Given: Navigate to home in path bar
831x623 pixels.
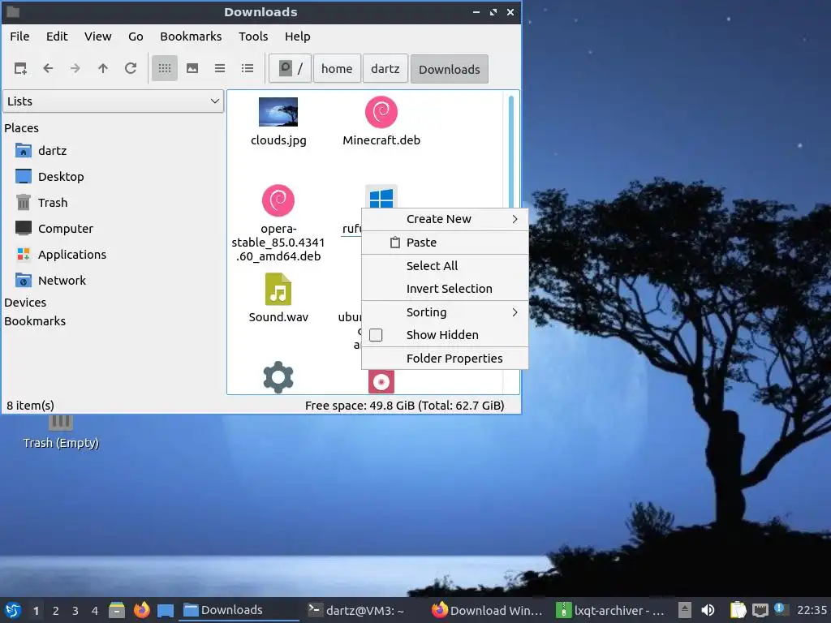Looking at the screenshot, I should 337,69.
